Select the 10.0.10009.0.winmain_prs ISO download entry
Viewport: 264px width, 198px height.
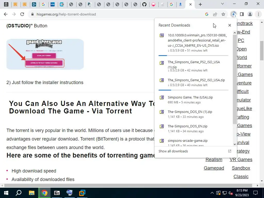coord(193,43)
